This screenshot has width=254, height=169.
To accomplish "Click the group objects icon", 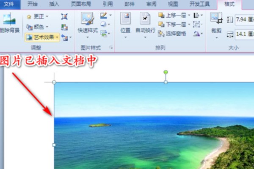I will pyautogui.click(x=196, y=25).
